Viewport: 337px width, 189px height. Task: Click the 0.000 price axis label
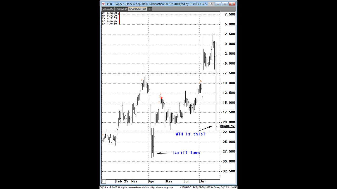click(230, 44)
